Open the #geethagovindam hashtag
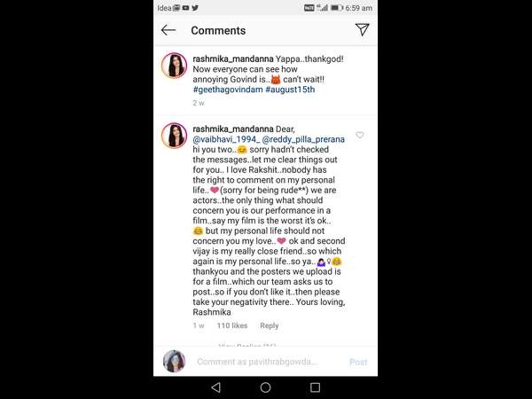The width and height of the screenshot is (532, 399). [228, 90]
